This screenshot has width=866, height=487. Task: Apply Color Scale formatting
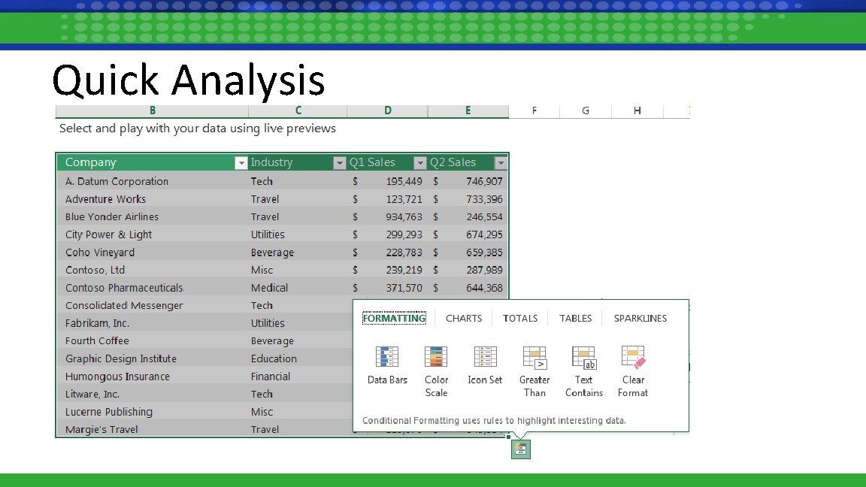click(436, 371)
